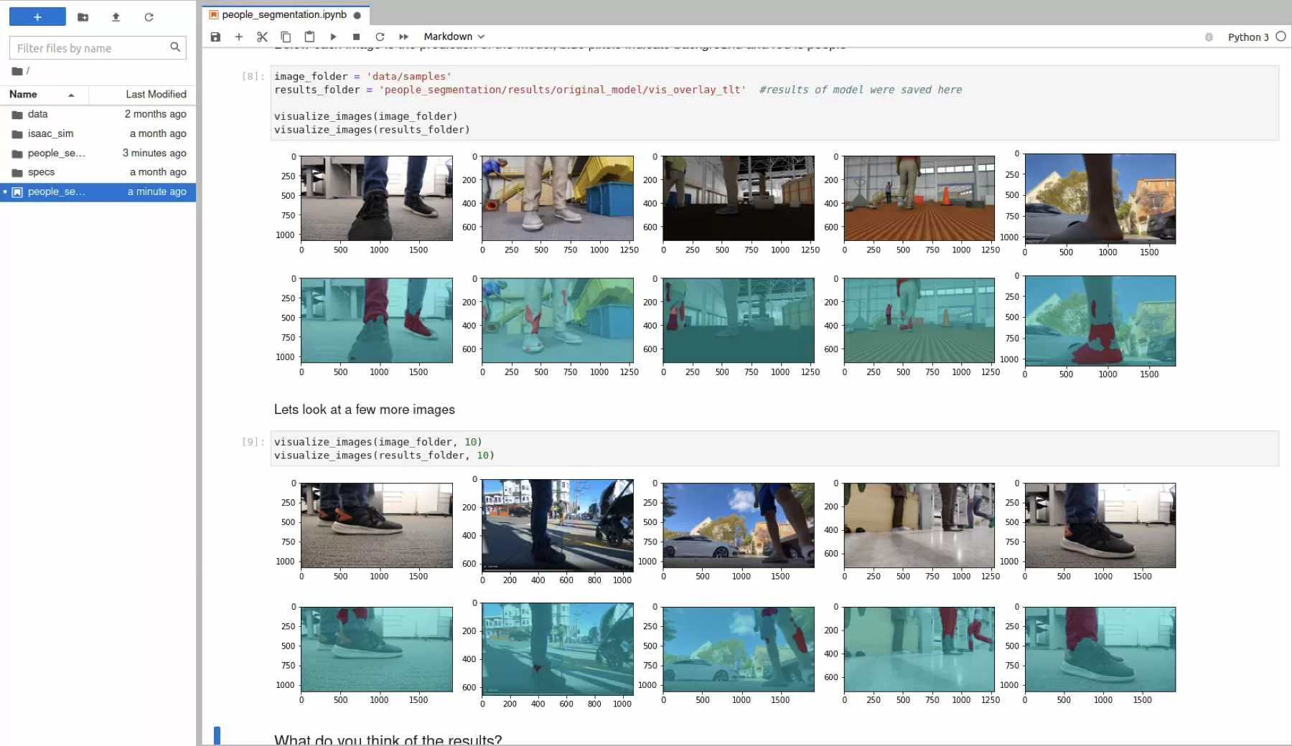Click the red foot overlay, last in cell 8 output
Viewport: 1292px width, 746px height.
click(x=1100, y=321)
